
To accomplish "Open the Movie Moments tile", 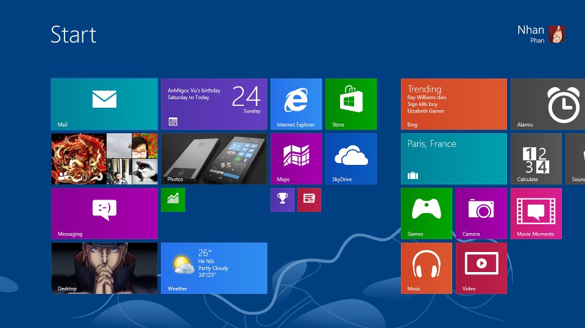I will pyautogui.click(x=536, y=214).
